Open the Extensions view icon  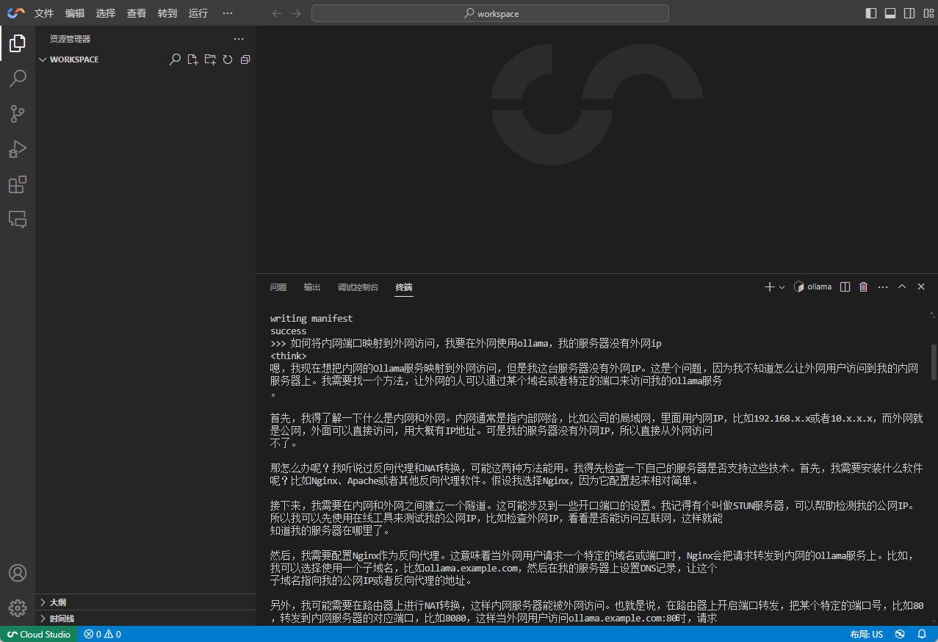18,184
